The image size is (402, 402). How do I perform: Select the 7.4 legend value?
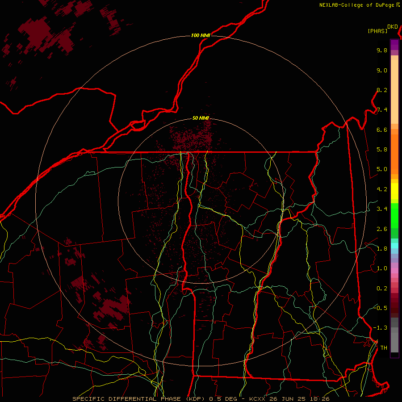click(382, 110)
